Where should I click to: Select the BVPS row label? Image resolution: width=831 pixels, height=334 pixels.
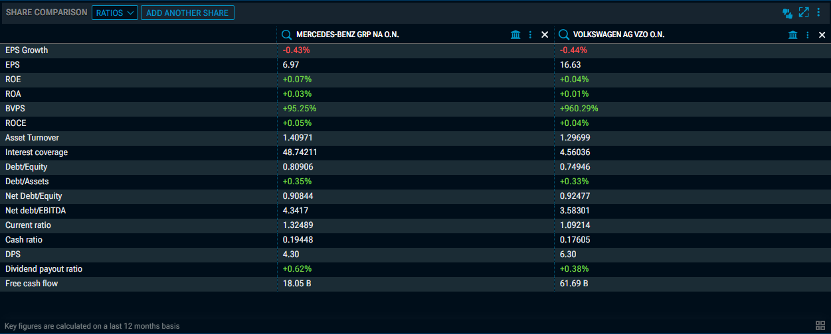click(x=15, y=109)
